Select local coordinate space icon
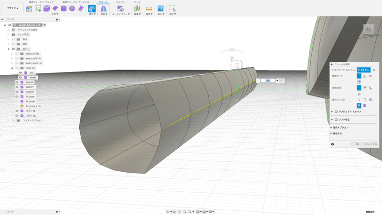382x215 pixels. [x=371, y=88]
